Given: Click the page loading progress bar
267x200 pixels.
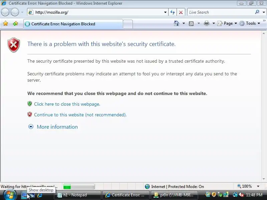Looking at the screenshot, I should tap(79, 187).
